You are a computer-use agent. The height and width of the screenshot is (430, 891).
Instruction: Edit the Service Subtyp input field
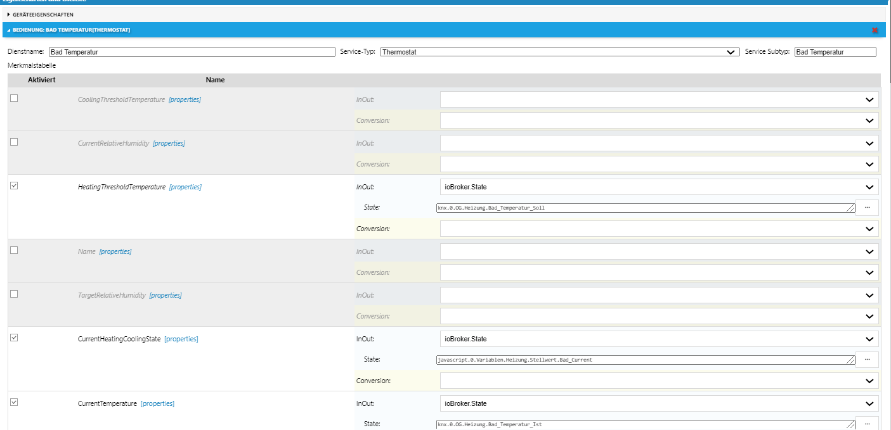point(835,52)
